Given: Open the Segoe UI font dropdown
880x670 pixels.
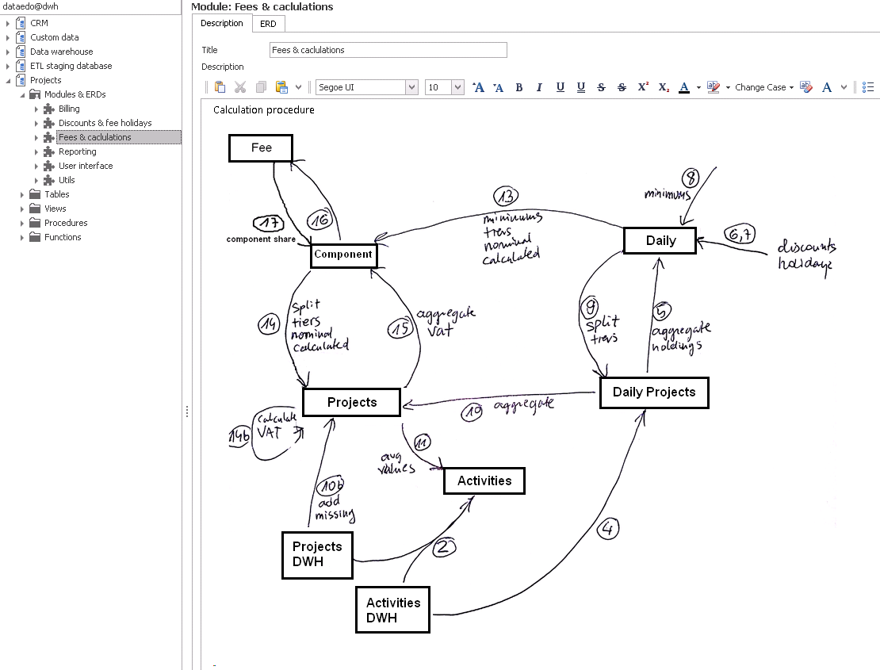Looking at the screenshot, I should point(411,87).
